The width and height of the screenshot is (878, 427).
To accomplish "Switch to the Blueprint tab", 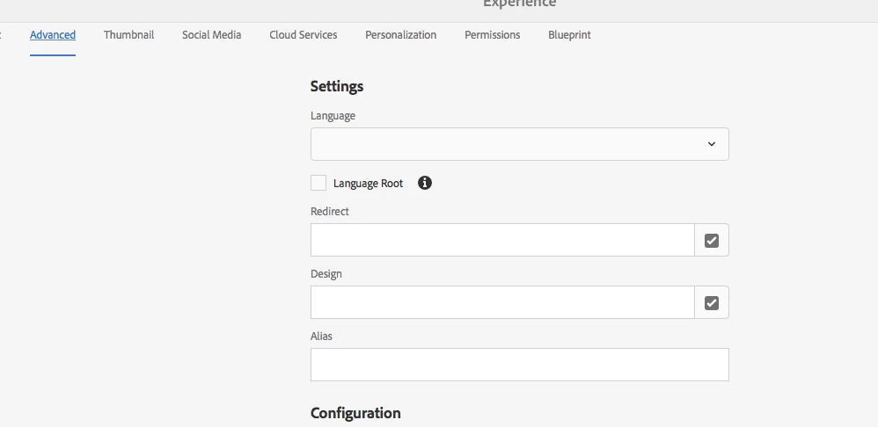I will tap(569, 35).
